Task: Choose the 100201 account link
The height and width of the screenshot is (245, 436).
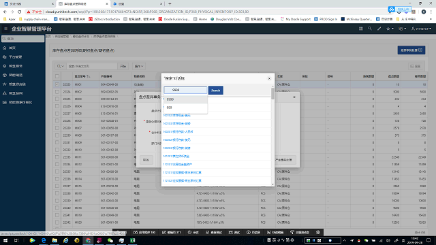Action: pos(178,131)
